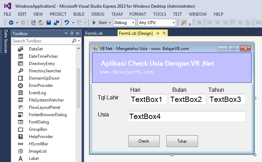Close the Form1.vb [Design] tab

164,33
